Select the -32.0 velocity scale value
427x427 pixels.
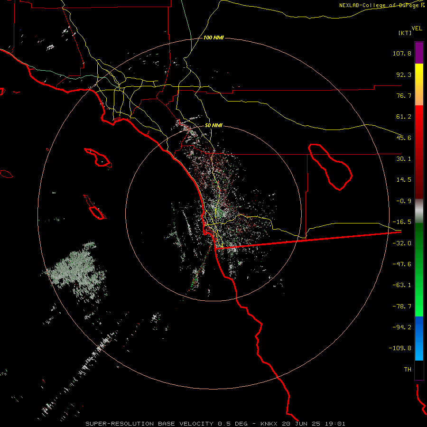(x=402, y=243)
